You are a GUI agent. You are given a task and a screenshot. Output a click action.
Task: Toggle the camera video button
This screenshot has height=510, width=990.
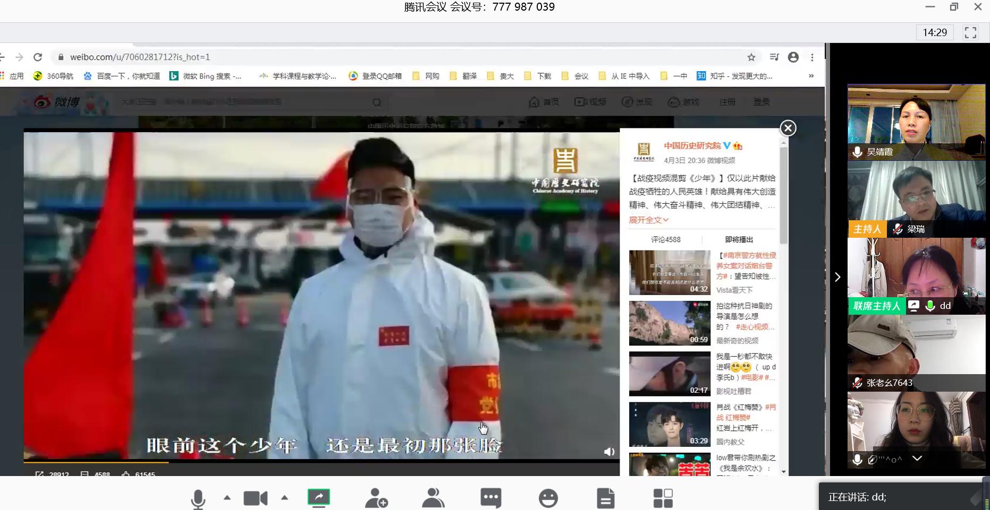[x=255, y=498]
